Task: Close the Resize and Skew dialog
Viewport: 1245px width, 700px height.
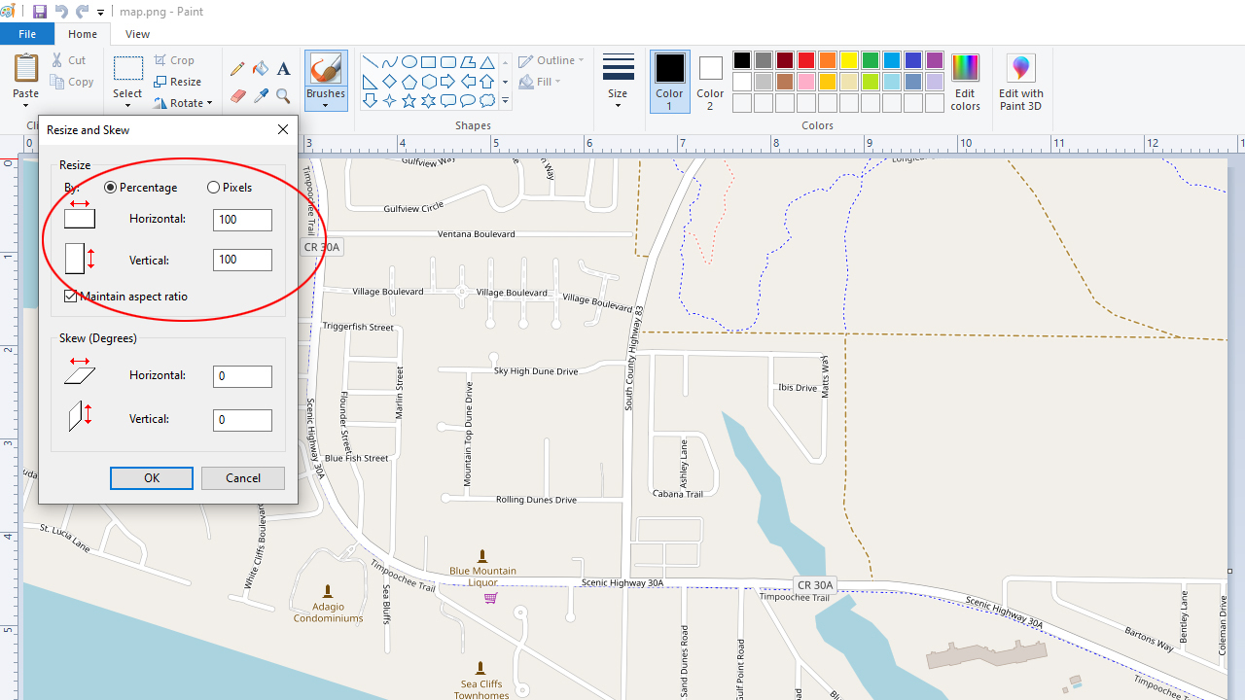Action: click(x=283, y=129)
